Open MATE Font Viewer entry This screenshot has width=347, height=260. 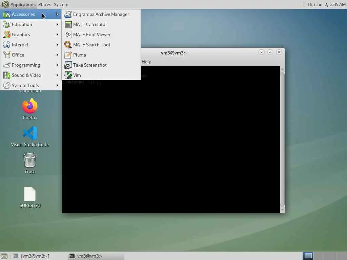coord(101,35)
